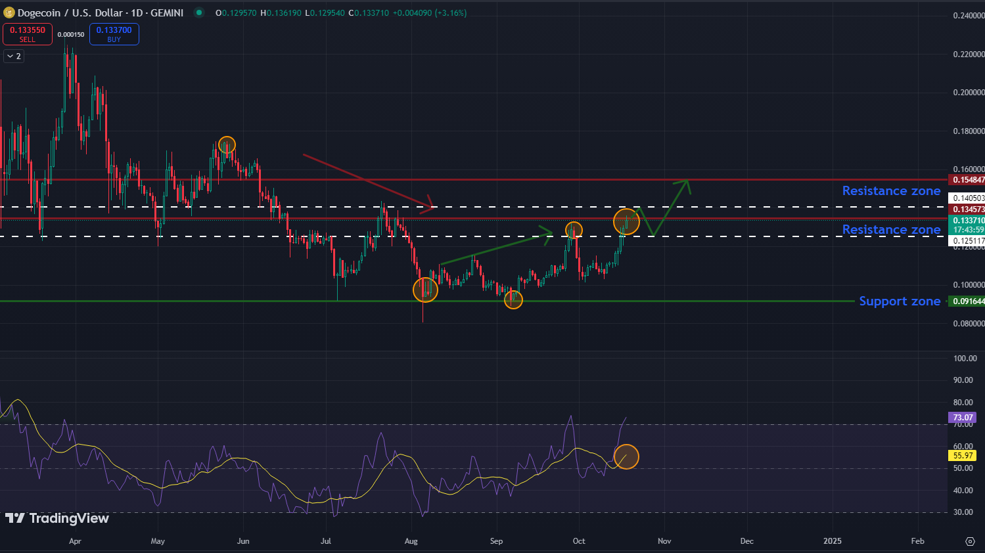Click the 0.100000 price axis tick
Viewport: 985px width, 553px height.
pos(969,285)
